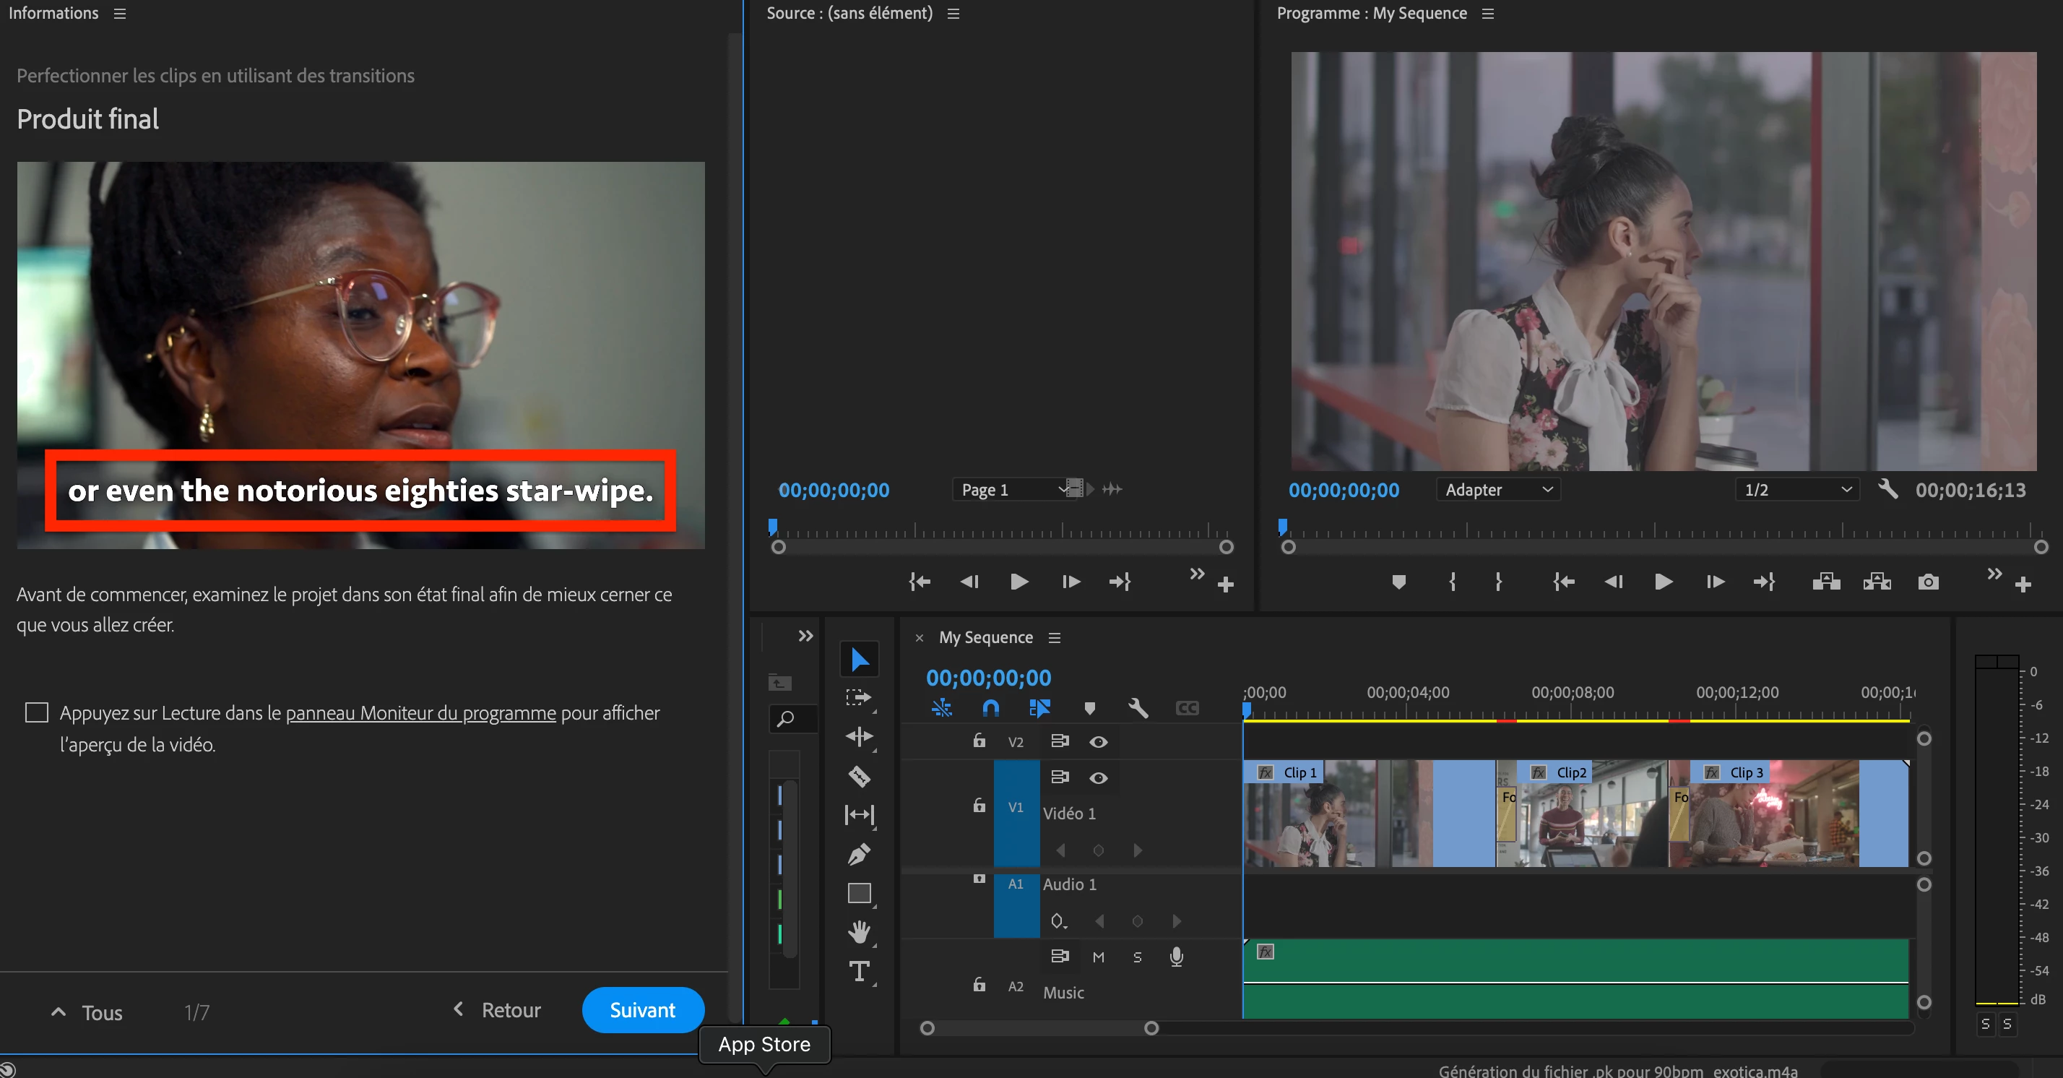The image size is (2063, 1078).
Task: Select the Razor tool
Action: click(x=859, y=775)
